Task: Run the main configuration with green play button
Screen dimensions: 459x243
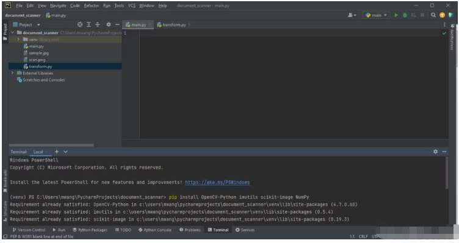Action: (x=396, y=15)
